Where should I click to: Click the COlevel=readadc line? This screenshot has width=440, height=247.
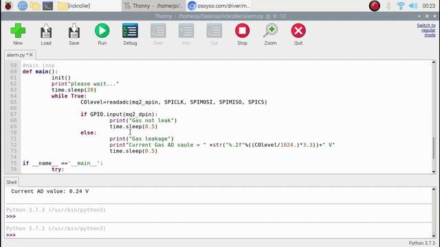(x=174, y=102)
